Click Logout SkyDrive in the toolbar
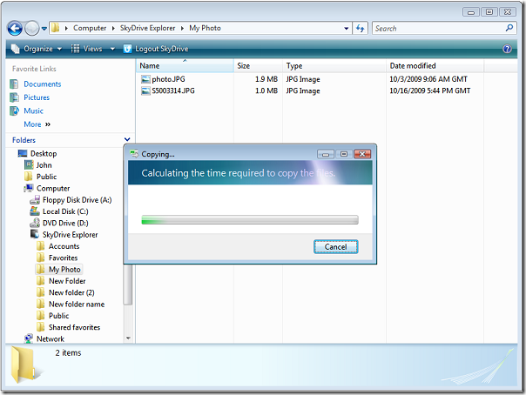 [156, 49]
